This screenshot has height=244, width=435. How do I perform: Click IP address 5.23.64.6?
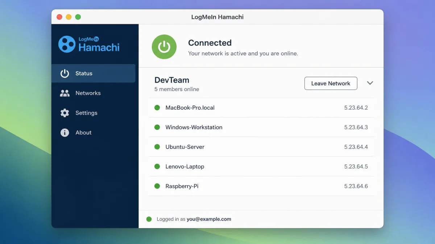(356, 186)
